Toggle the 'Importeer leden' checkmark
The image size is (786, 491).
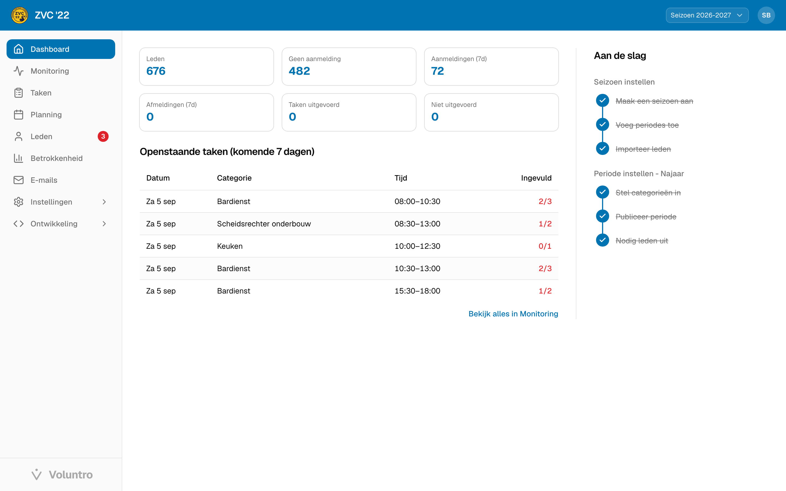click(x=602, y=149)
